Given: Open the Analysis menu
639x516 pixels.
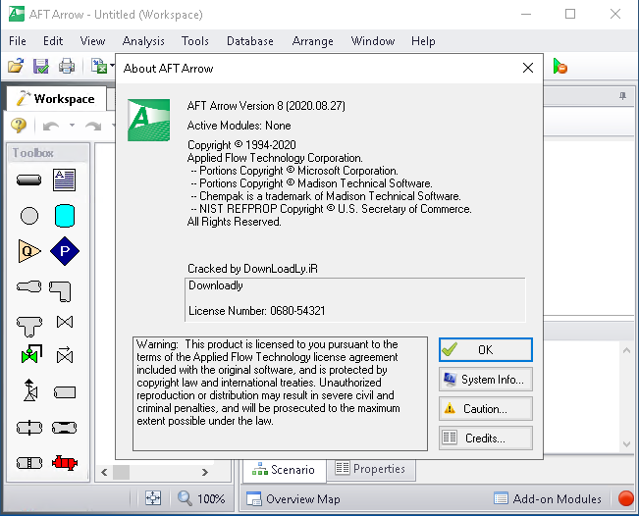Looking at the screenshot, I should pyautogui.click(x=143, y=41).
